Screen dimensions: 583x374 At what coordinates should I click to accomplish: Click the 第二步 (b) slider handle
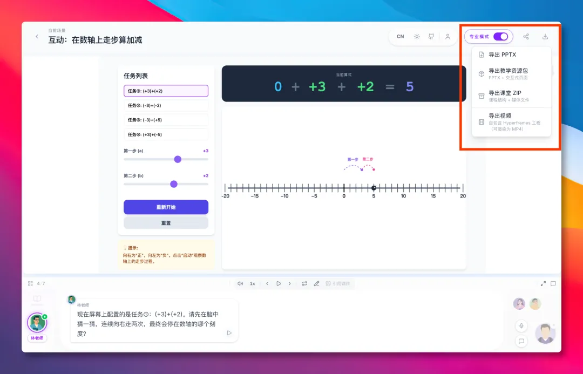[x=174, y=184]
